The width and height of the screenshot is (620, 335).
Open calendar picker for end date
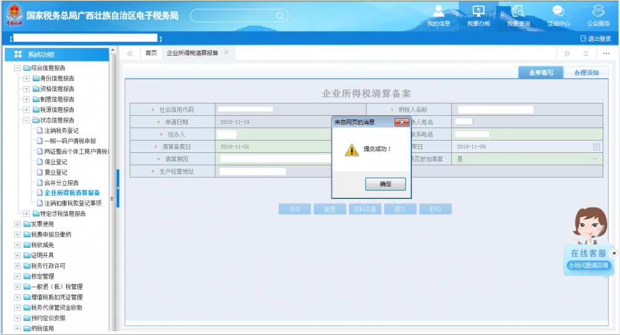(x=596, y=147)
